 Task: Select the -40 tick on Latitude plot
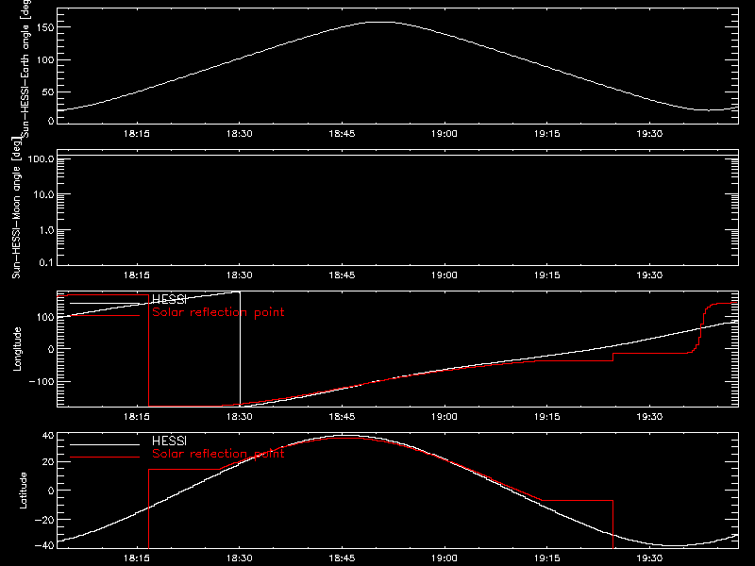click(44, 545)
